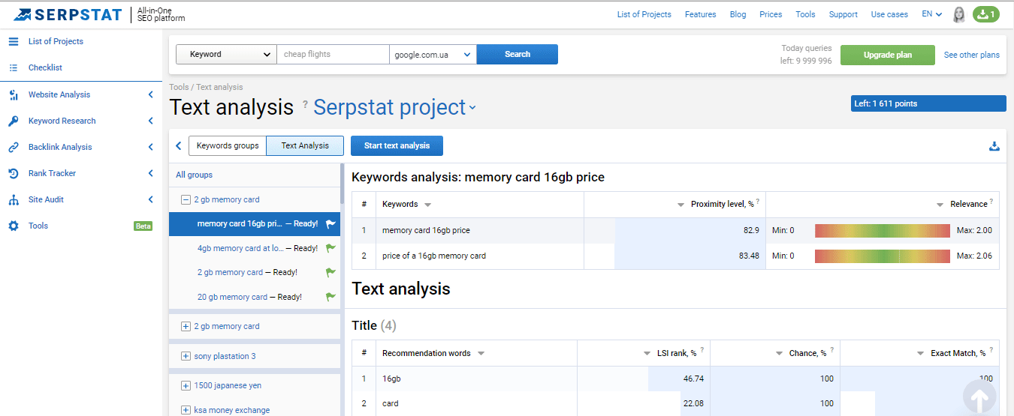The image size is (1014, 416).
Task: Click the 16gb recommendation word cell
Action: coord(475,379)
